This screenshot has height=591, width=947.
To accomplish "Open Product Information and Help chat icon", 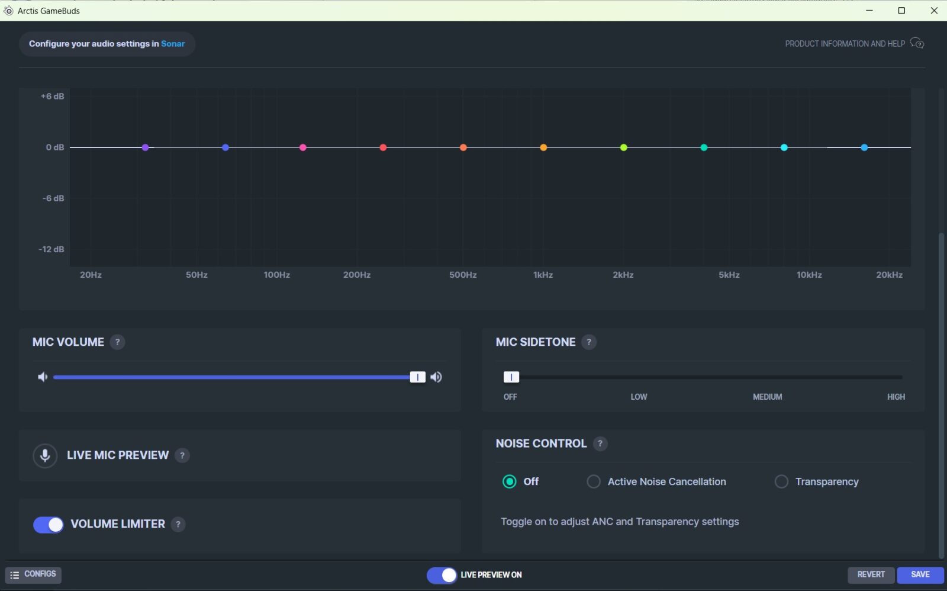I will pos(917,43).
